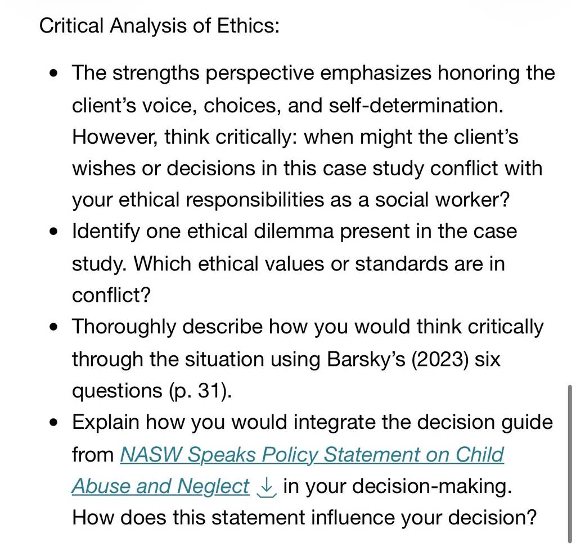Viewport: 576px width, 552px height.
Task: Click the word 'conflict?' ending the second bullet
Action: pos(111,295)
